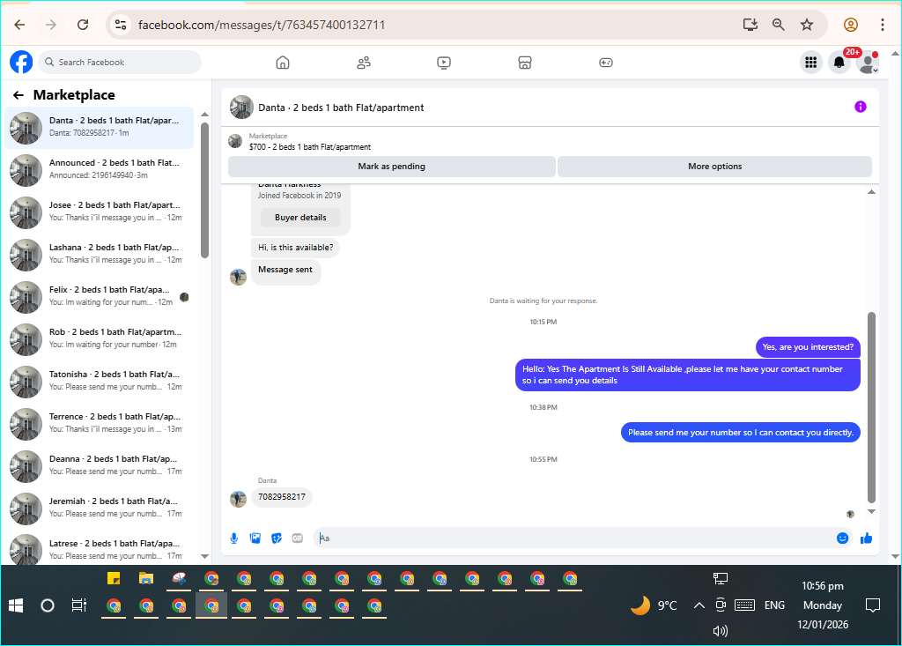Click the $700 listing thumbnail
This screenshot has width=902, height=646.
pos(234,141)
